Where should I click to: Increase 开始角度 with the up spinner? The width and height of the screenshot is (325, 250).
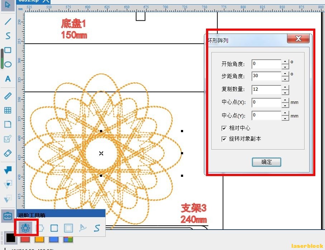[285, 61]
